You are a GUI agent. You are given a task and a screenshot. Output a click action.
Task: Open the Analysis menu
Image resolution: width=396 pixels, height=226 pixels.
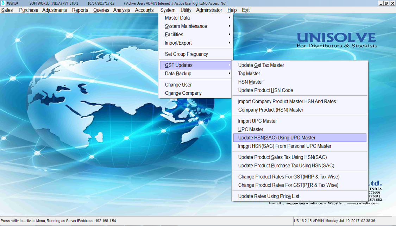click(x=121, y=10)
